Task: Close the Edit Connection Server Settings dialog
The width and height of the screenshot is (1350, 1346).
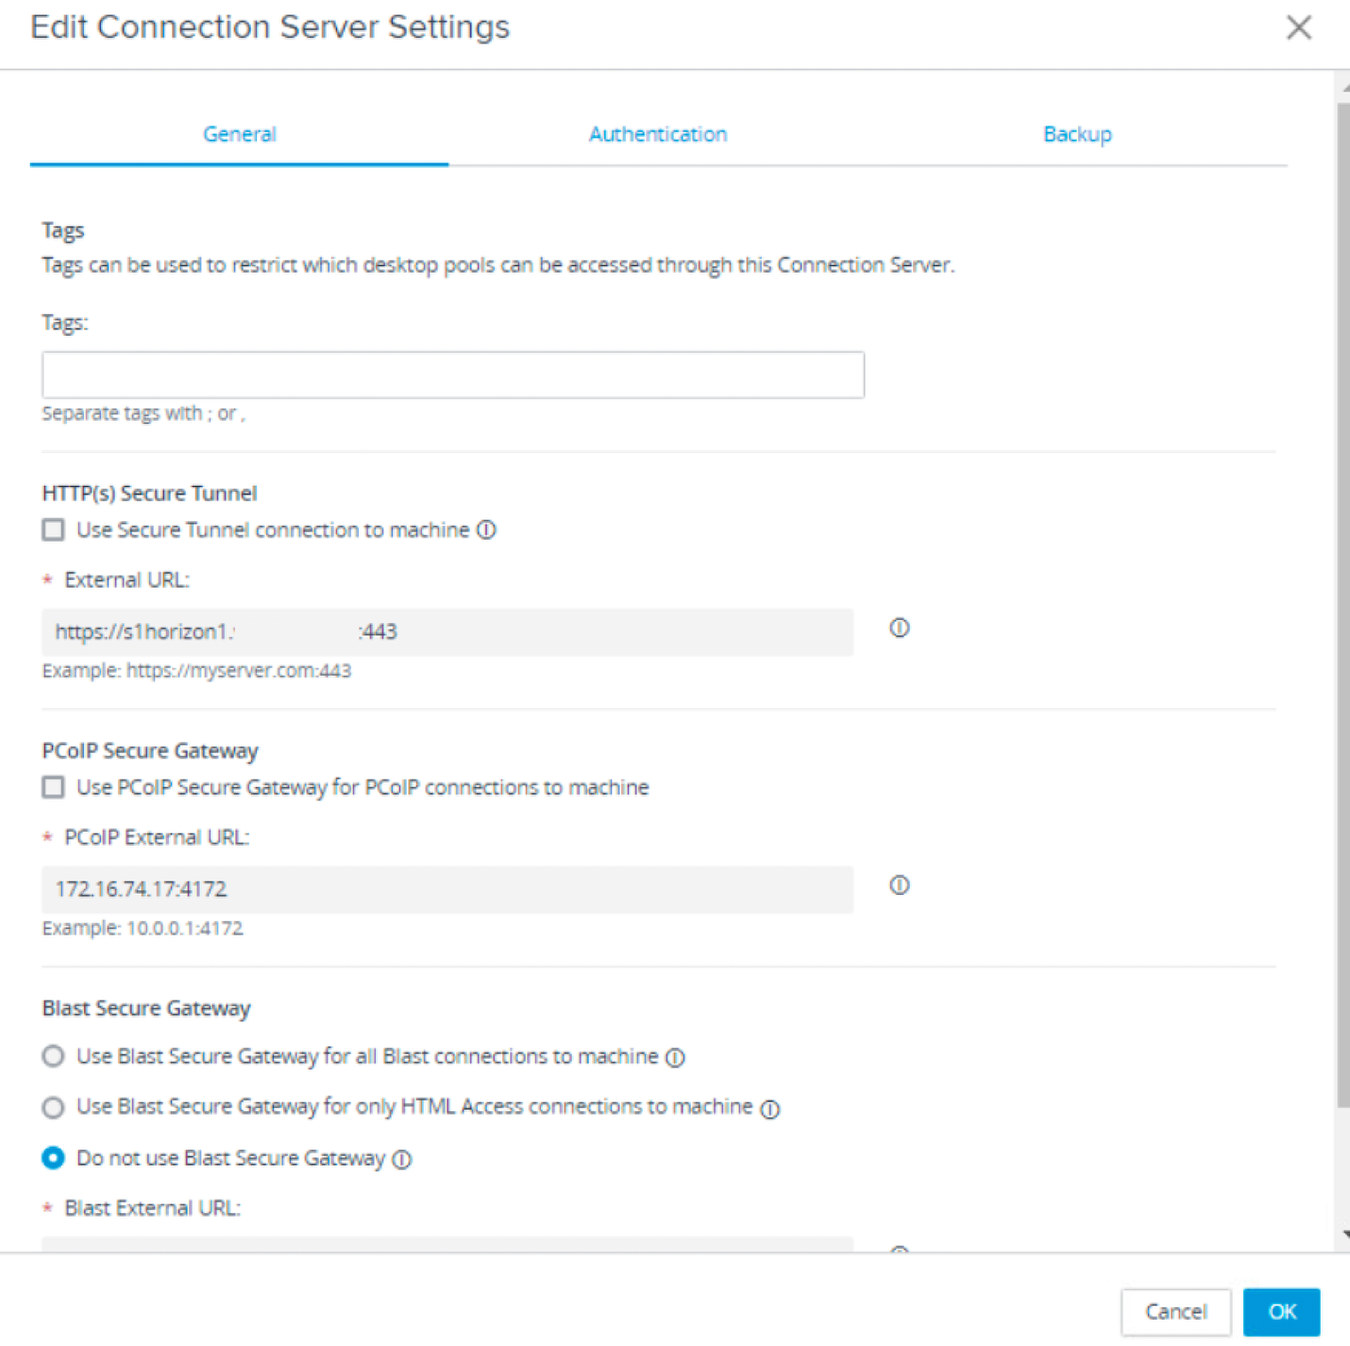Action: pos(1299,27)
